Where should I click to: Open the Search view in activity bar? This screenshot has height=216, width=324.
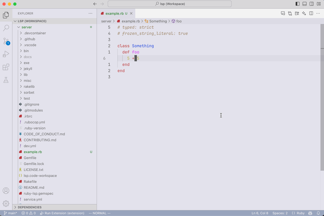pos(6,28)
